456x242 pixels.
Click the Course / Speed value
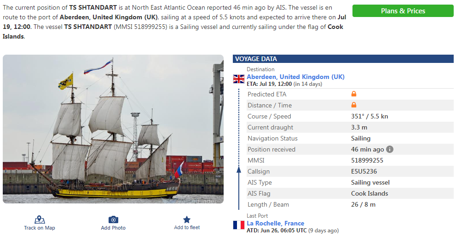(x=369, y=116)
